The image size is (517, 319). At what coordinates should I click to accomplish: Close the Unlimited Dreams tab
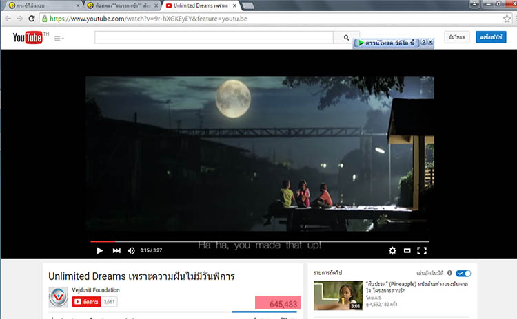click(x=234, y=5)
